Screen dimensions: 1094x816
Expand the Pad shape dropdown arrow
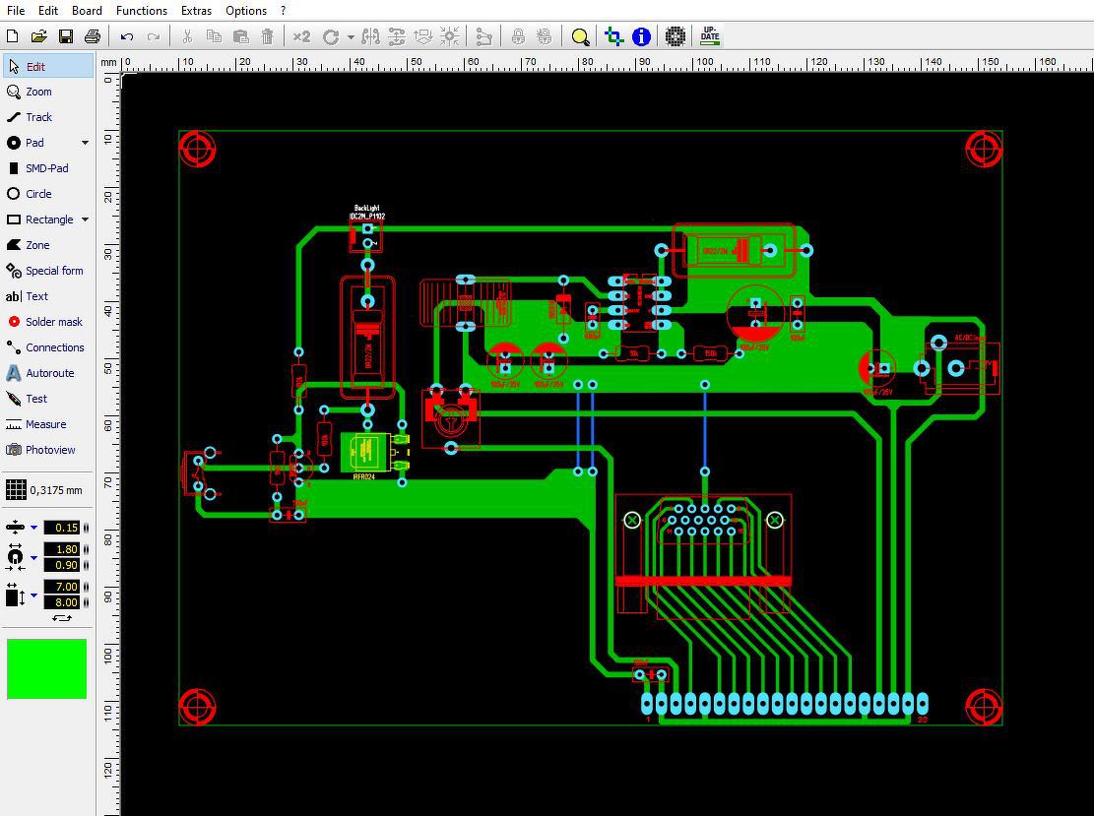(x=85, y=143)
